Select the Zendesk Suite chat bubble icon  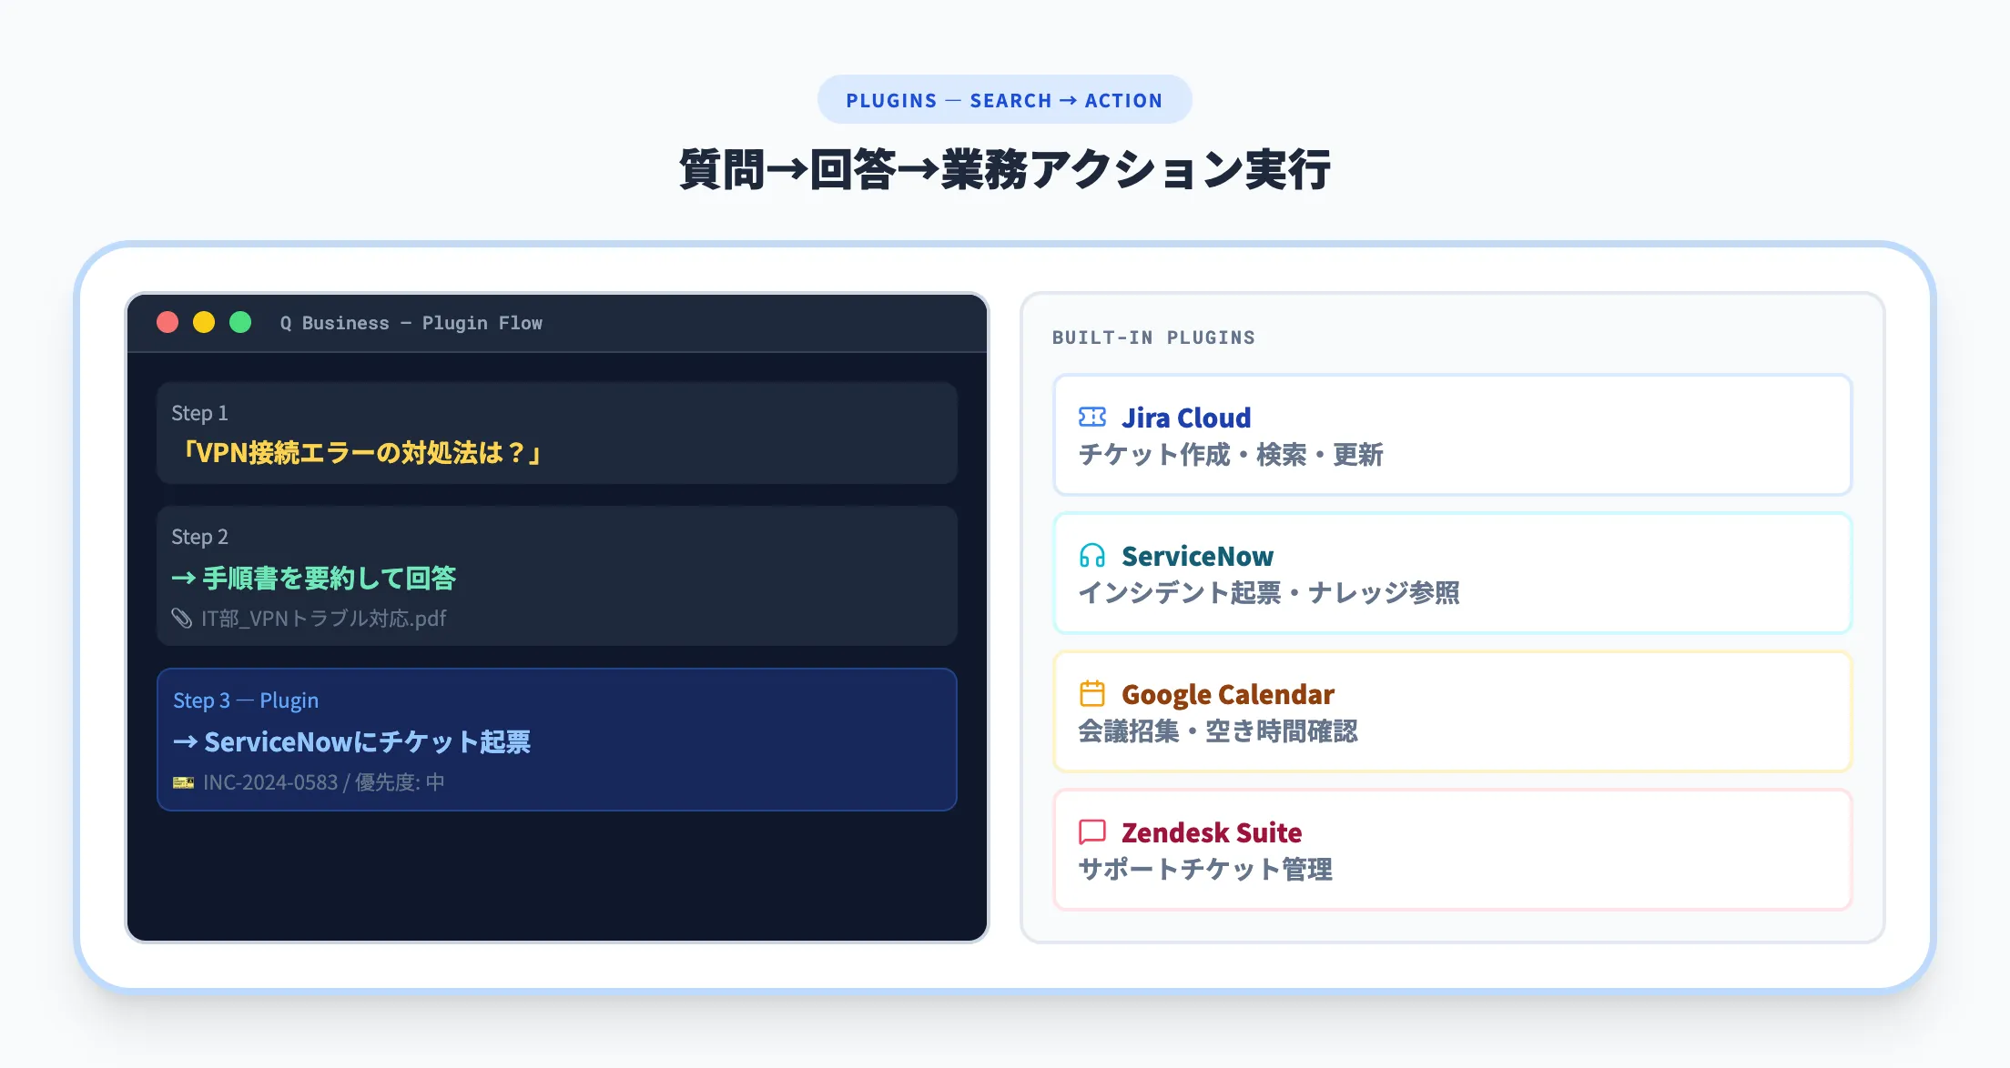click(1091, 833)
